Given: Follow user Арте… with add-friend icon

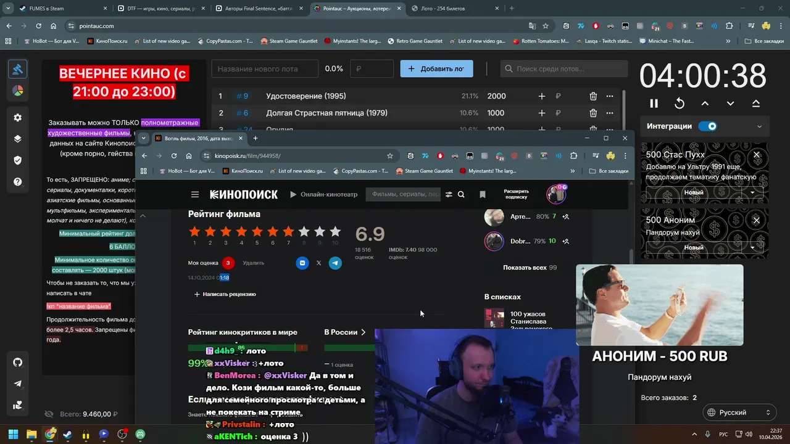Looking at the screenshot, I should point(566,217).
